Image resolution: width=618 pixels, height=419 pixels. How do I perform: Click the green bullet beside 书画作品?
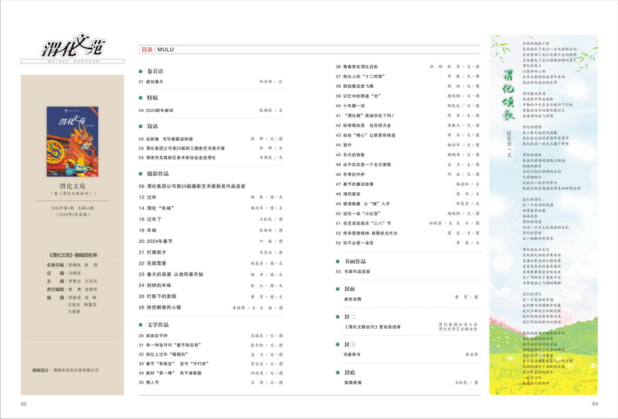click(338, 261)
